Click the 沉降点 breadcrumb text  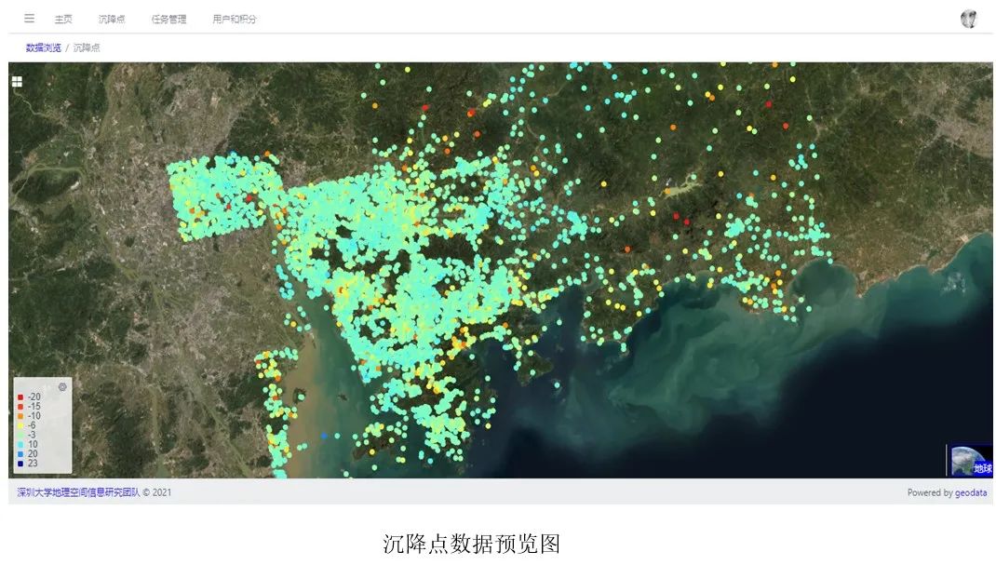(x=87, y=47)
